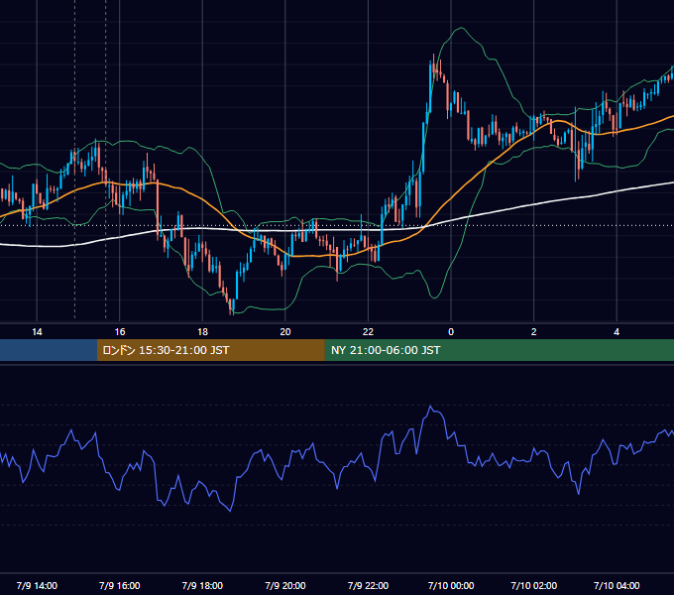The image size is (674, 595).
Task: Click the 7/10 04:00 date label
Action: coord(617,585)
